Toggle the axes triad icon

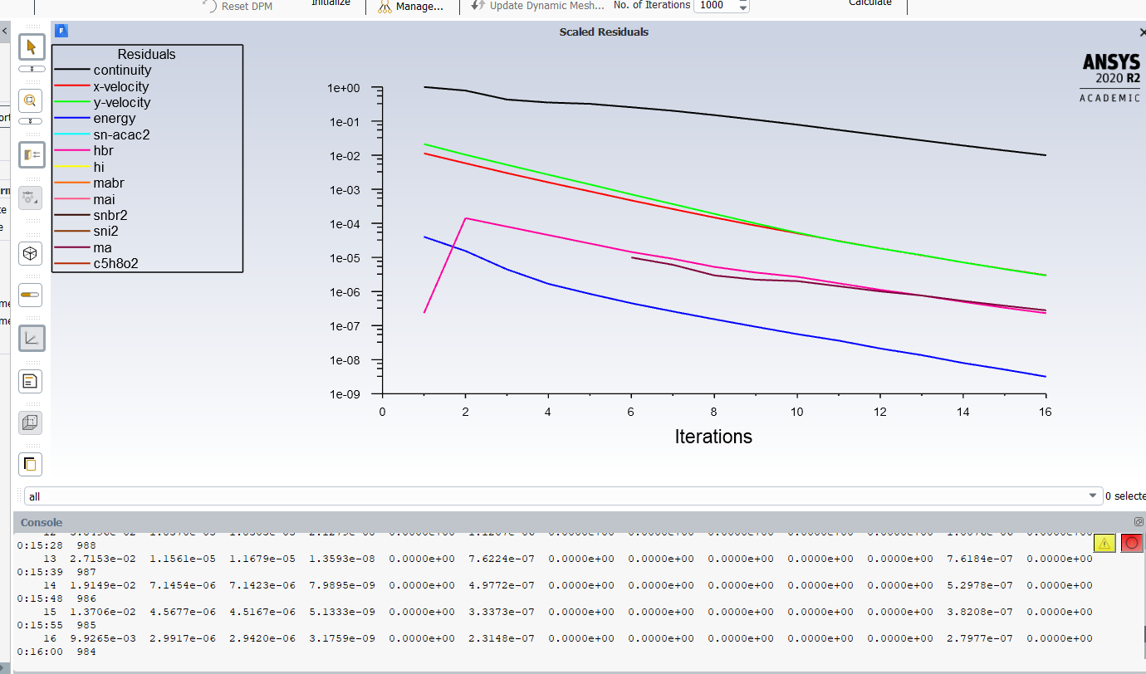pyautogui.click(x=32, y=338)
